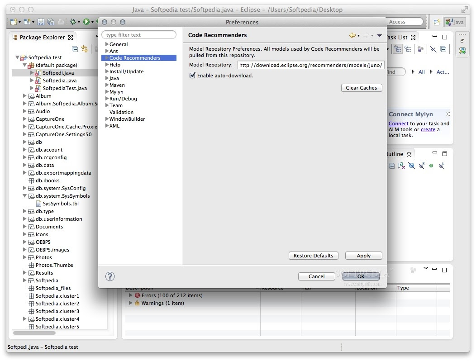Click the type filter text field

[139, 35]
